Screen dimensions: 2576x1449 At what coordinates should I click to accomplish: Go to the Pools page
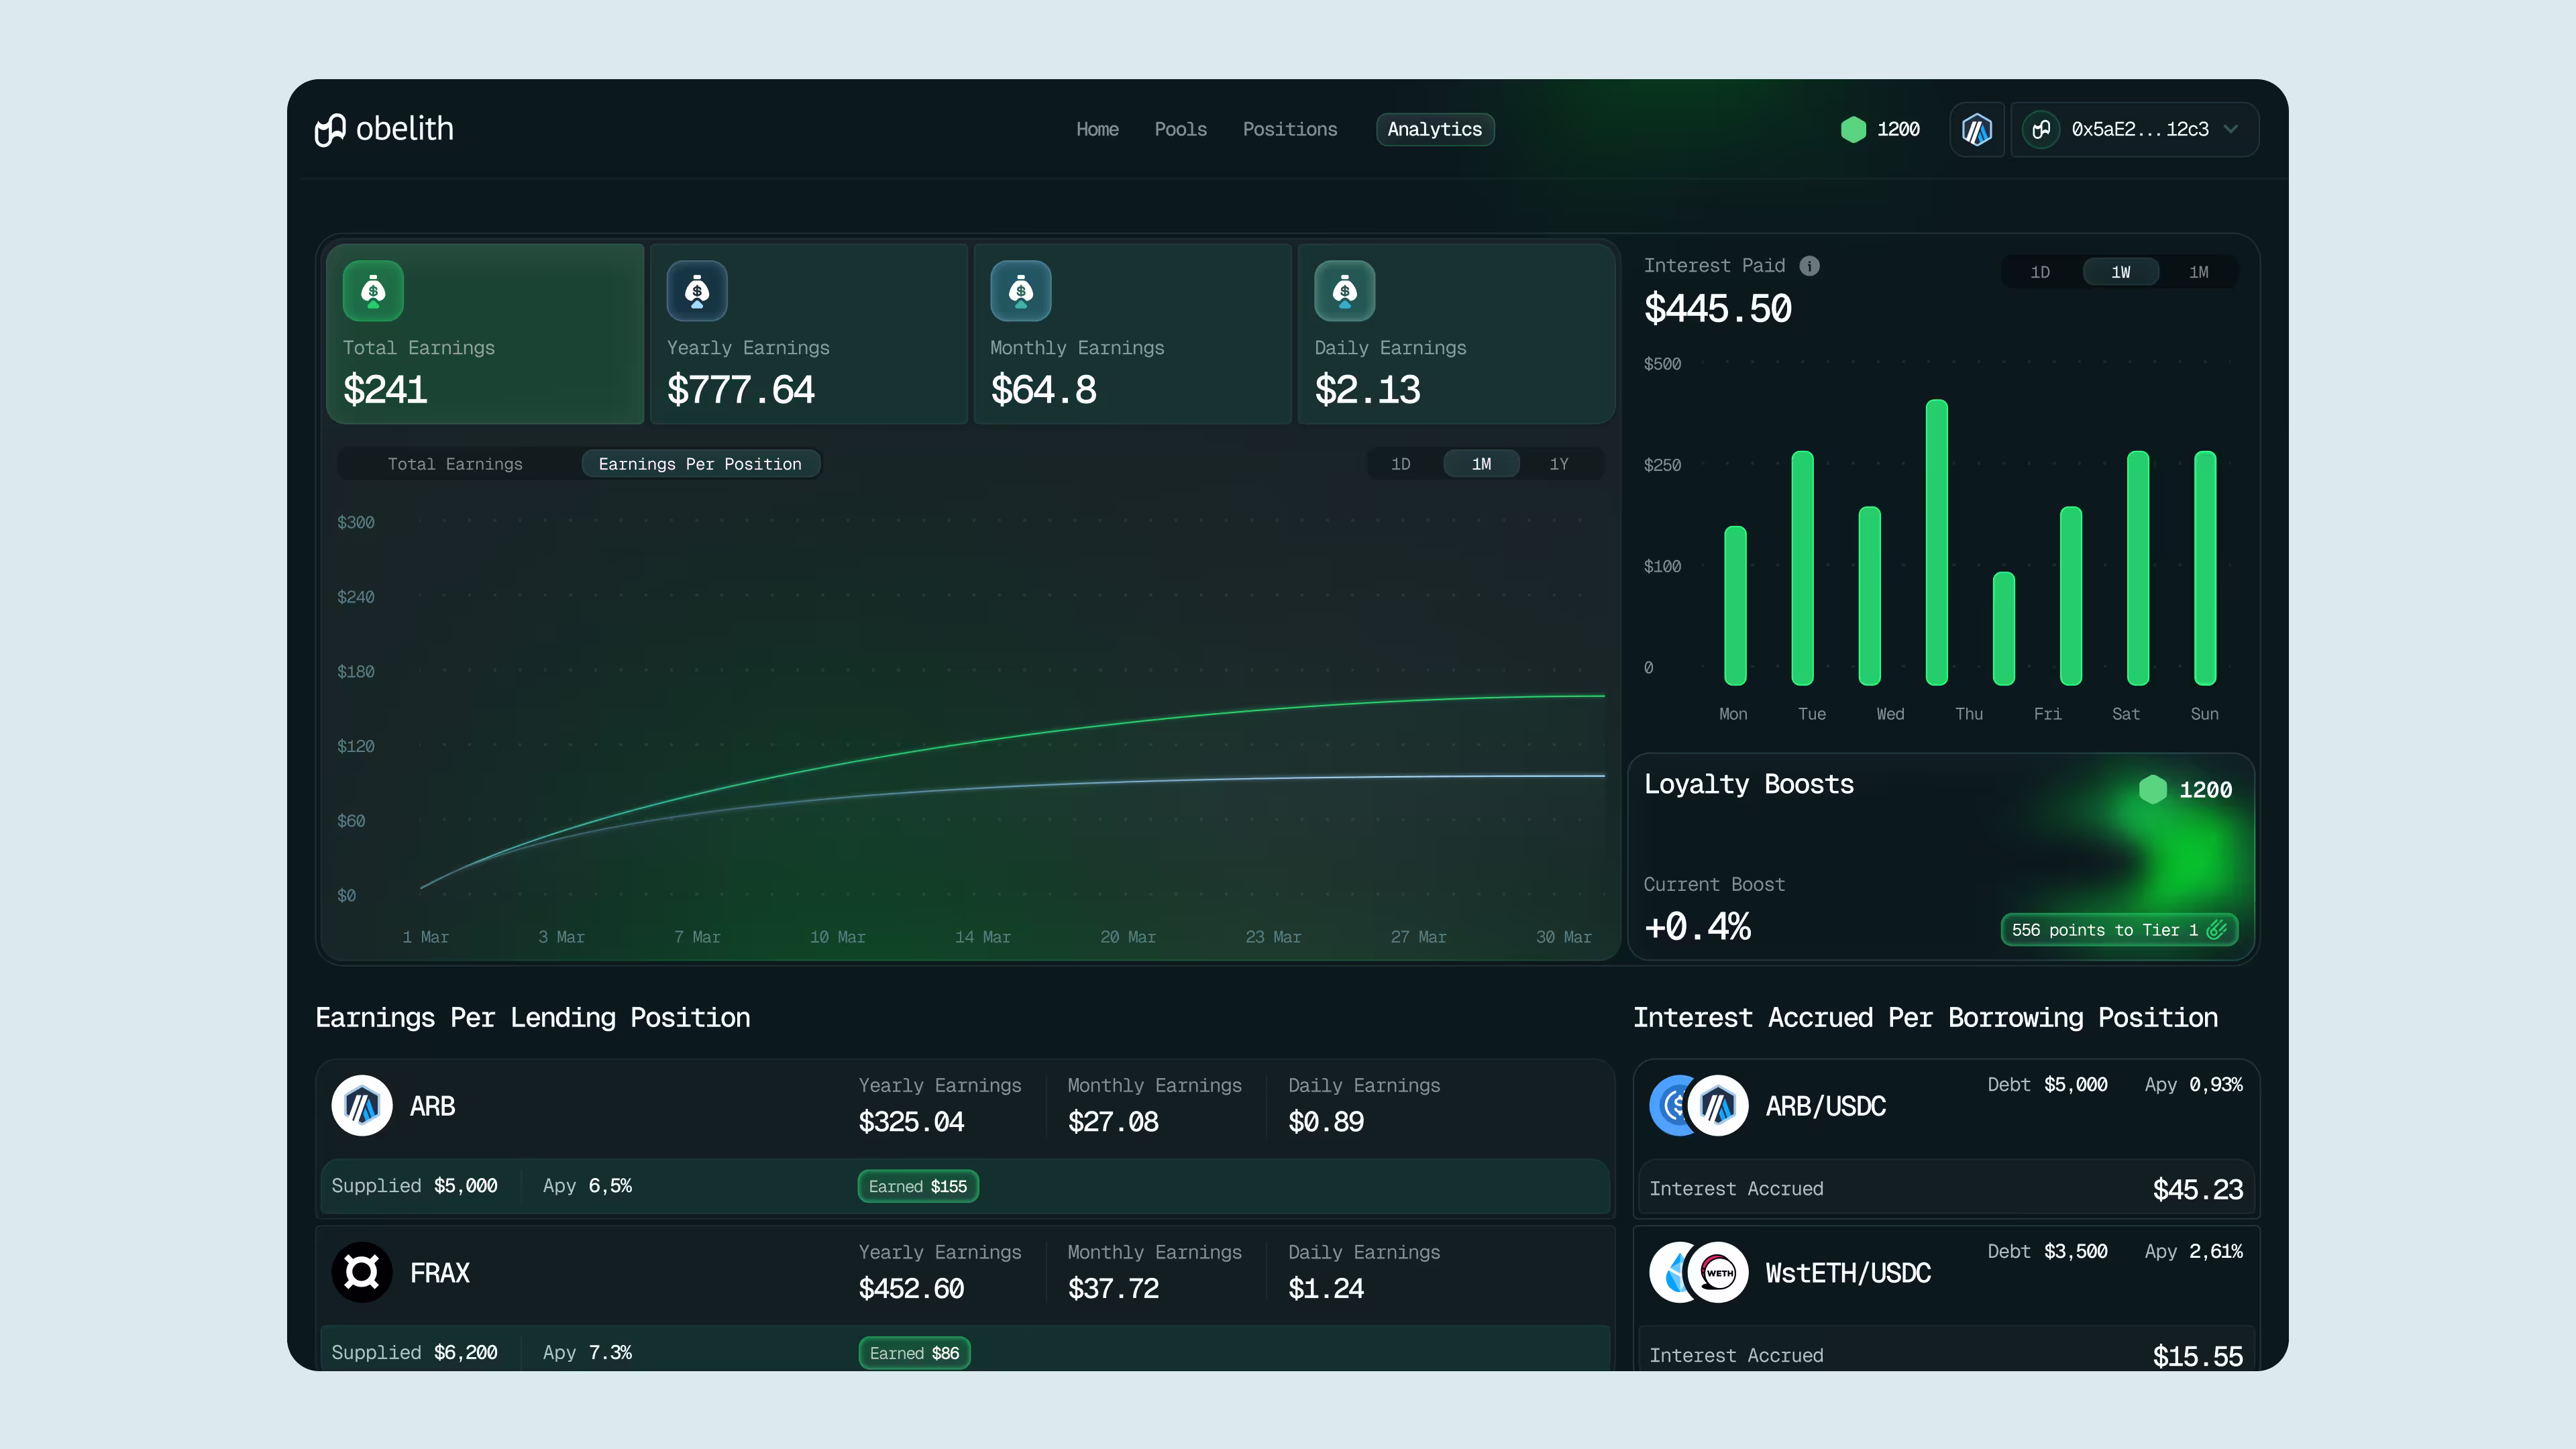pos(1181,129)
